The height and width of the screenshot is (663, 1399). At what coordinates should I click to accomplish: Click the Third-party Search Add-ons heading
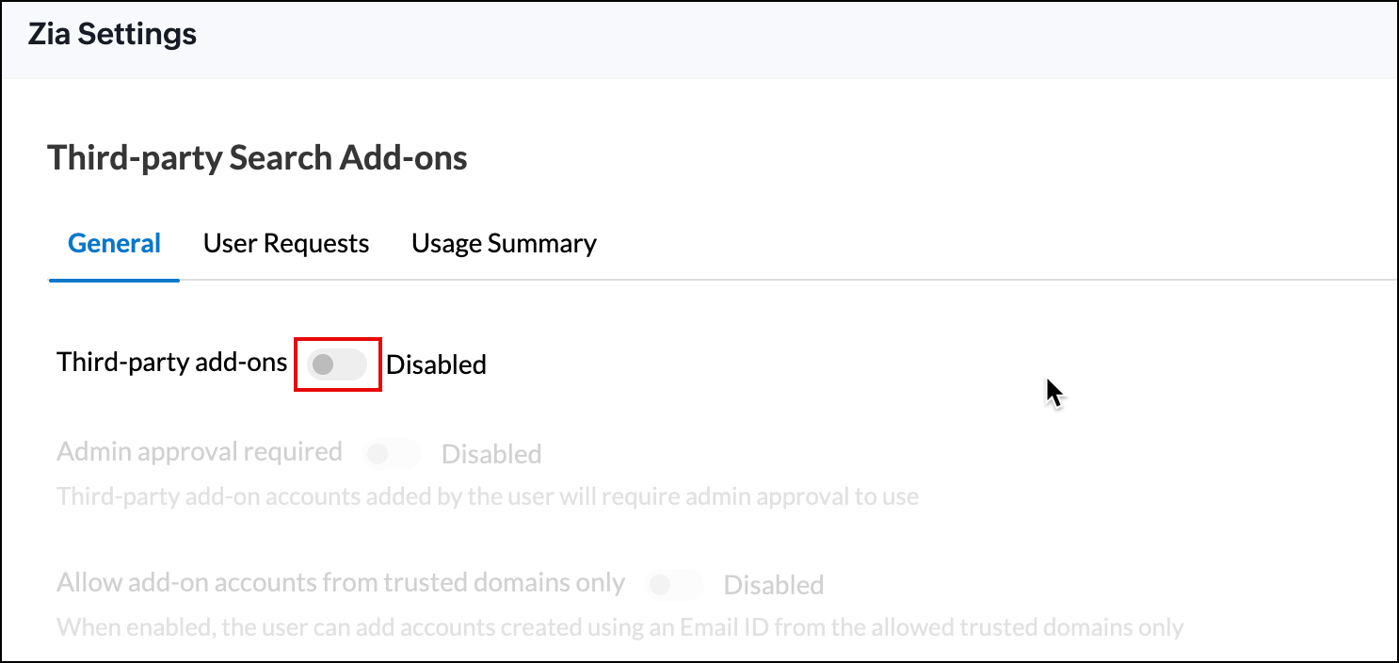pos(257,157)
